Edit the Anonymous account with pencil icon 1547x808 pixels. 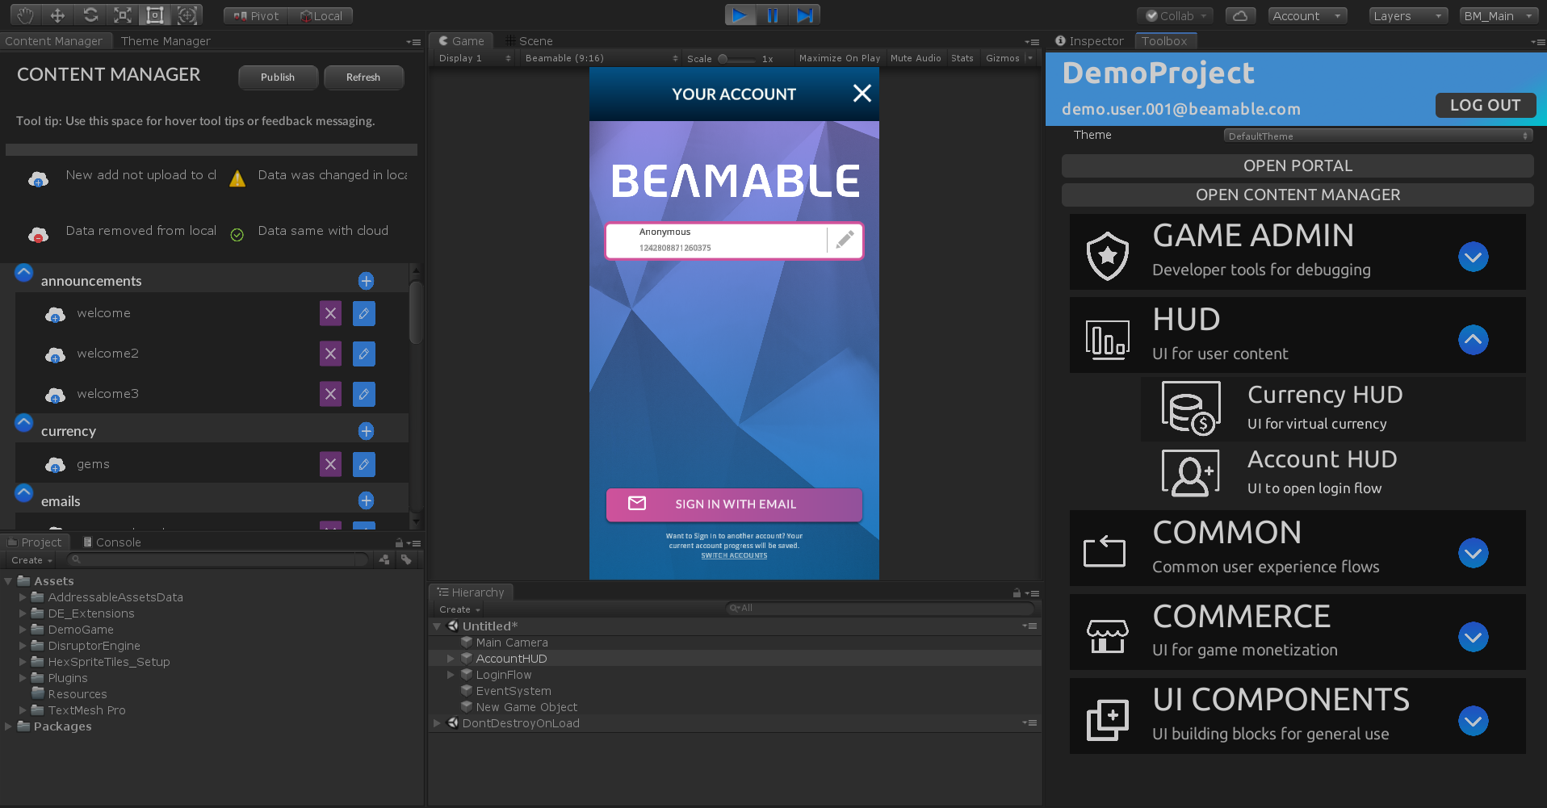[845, 240]
